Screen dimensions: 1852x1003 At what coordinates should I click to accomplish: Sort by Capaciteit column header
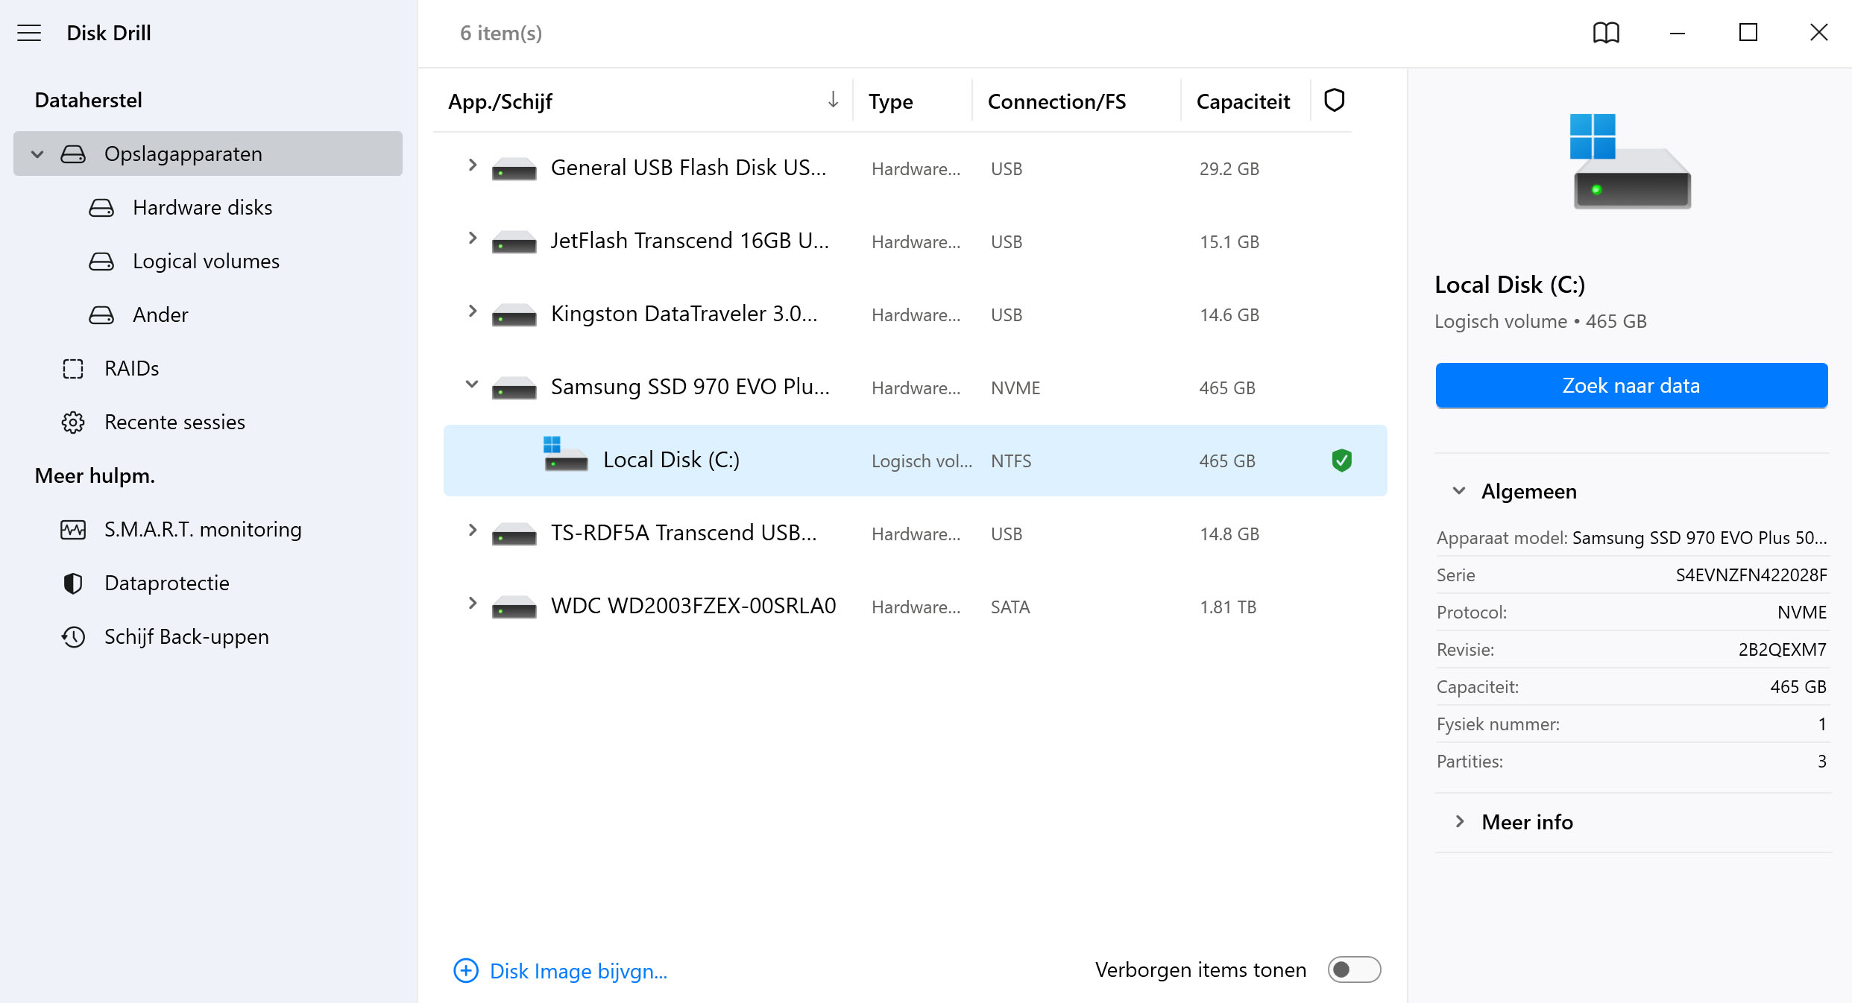[1243, 101]
